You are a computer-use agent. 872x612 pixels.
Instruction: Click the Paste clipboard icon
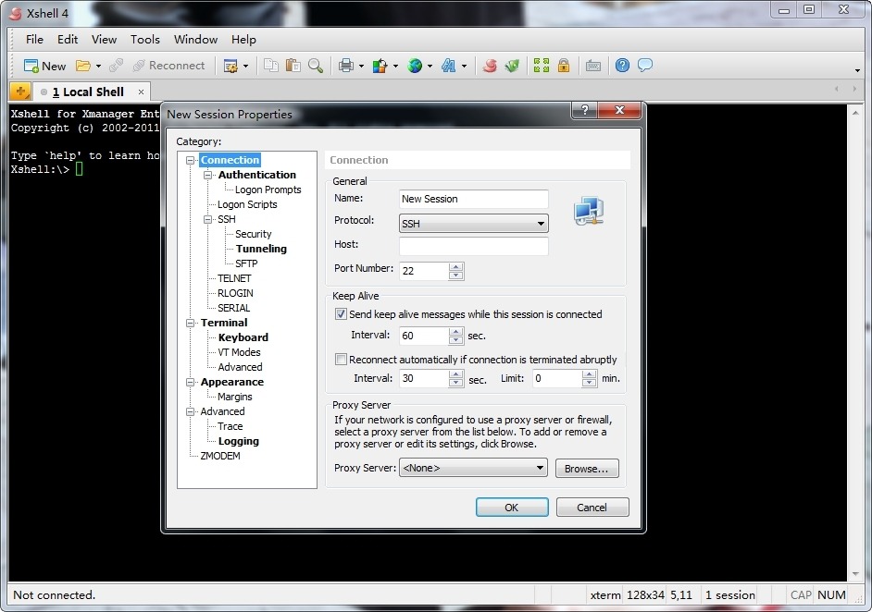[x=293, y=66]
